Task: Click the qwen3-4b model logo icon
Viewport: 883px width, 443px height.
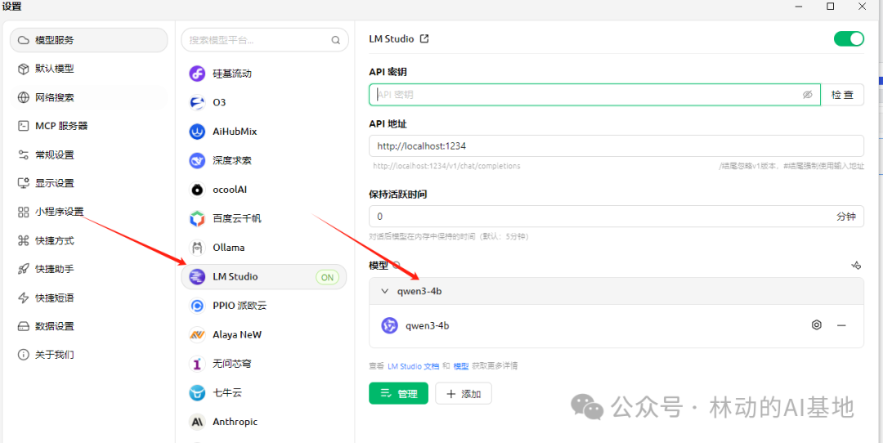Action: pyautogui.click(x=390, y=325)
